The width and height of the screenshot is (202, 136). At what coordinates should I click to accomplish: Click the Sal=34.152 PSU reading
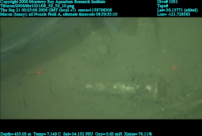pyautogui.click(x=78, y=134)
